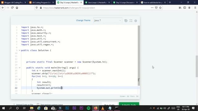Click the scanner.skip code line
Viewport: 198px width, 111px height.
[x=63, y=73]
